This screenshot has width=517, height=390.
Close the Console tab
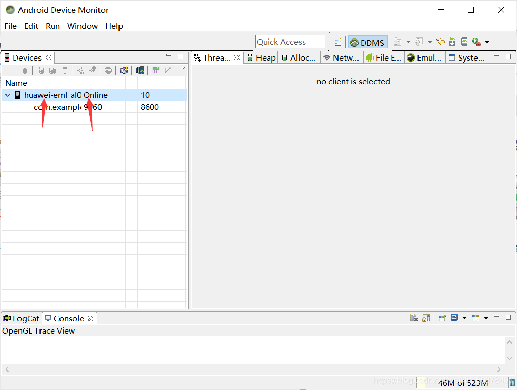pos(91,318)
